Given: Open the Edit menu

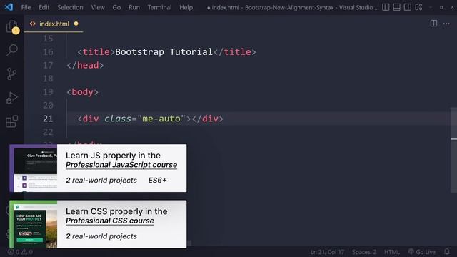Looking at the screenshot, I should [x=44, y=7].
